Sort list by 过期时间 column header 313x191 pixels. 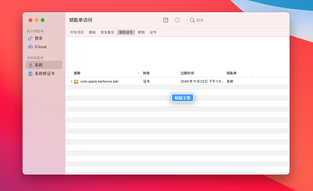(x=187, y=73)
